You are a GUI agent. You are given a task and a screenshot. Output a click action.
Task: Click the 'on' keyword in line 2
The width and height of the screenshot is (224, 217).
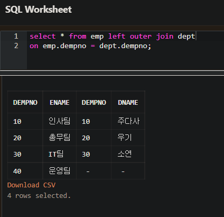(34, 46)
